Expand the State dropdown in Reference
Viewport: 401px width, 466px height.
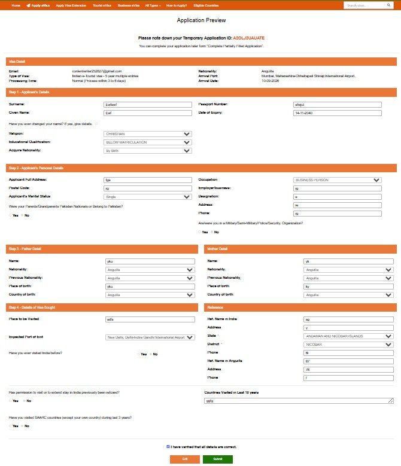(349, 336)
